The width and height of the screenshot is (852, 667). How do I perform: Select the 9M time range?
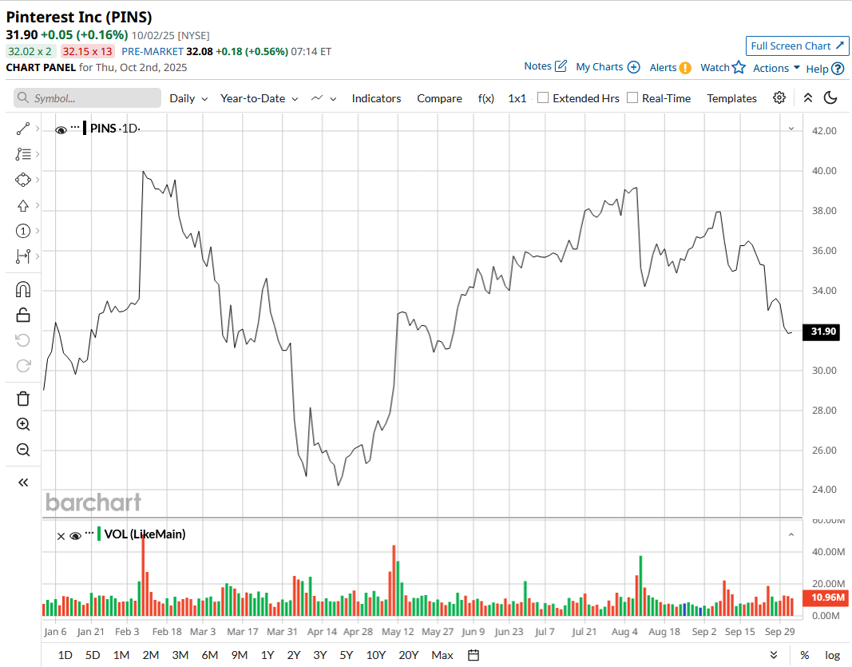click(x=239, y=655)
